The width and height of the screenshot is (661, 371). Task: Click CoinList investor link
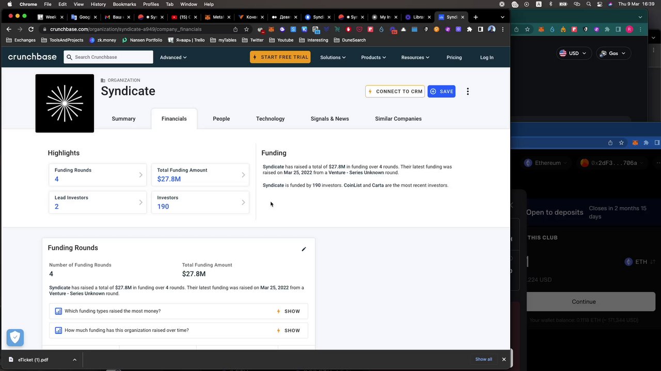[353, 185]
